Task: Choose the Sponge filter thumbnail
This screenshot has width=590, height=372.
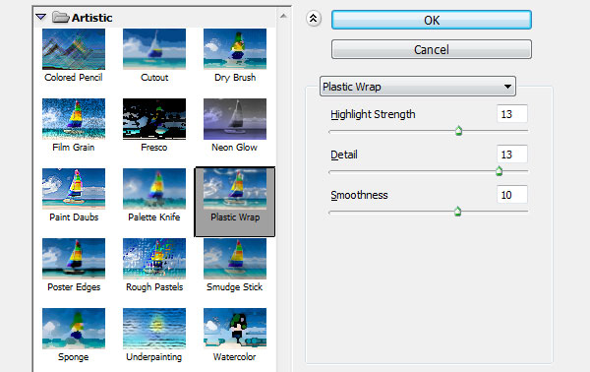Action: 74,329
